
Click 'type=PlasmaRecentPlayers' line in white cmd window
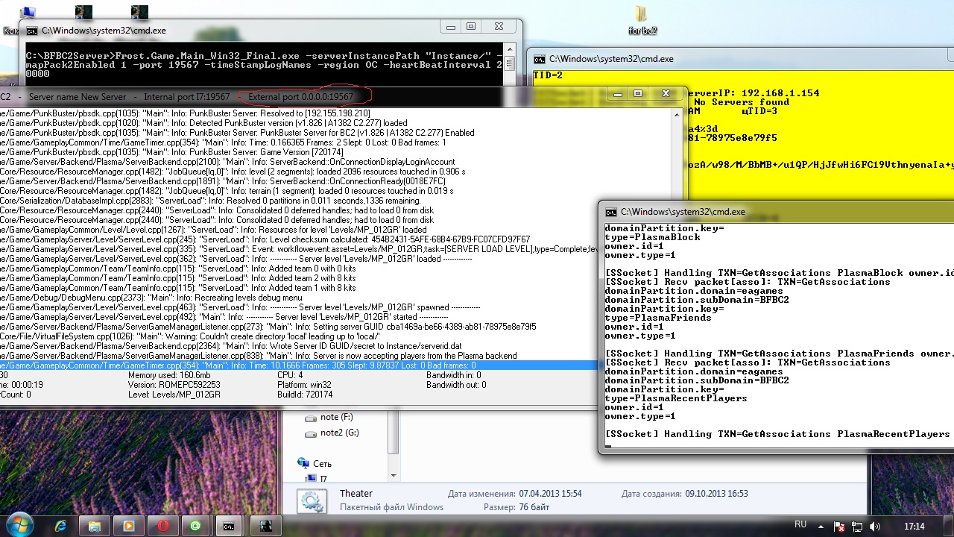[x=676, y=398]
